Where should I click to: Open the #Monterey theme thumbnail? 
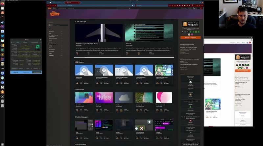tap(104, 97)
